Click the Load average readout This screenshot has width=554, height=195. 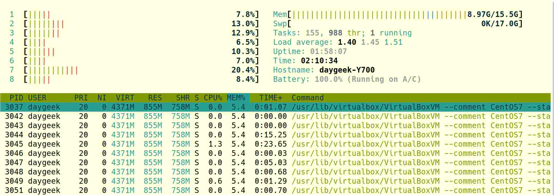click(338, 42)
